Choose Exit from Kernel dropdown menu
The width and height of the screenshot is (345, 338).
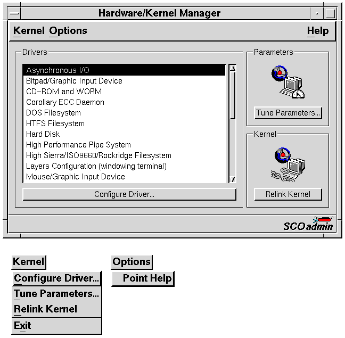(23, 326)
